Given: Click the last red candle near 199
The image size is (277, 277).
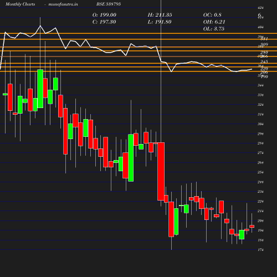Looking at the screenshot, I should pyautogui.click(x=252, y=226).
